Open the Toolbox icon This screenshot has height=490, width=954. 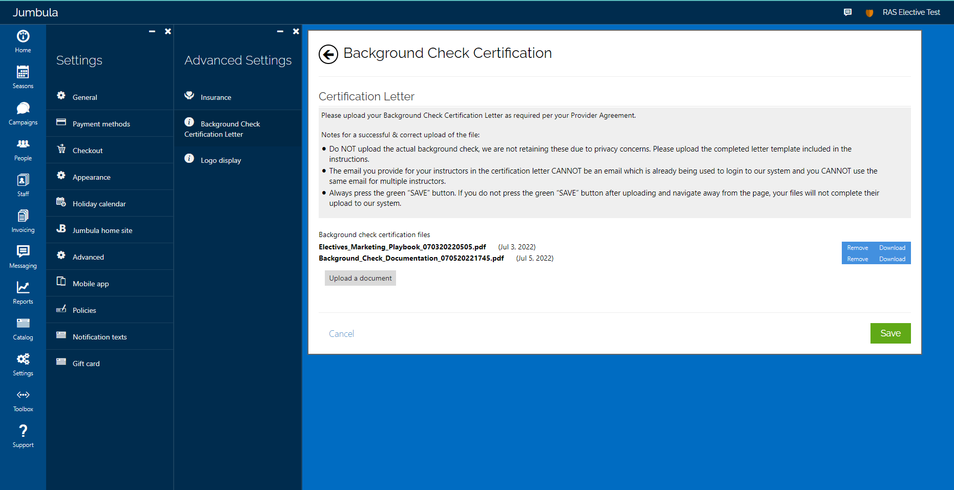click(23, 395)
